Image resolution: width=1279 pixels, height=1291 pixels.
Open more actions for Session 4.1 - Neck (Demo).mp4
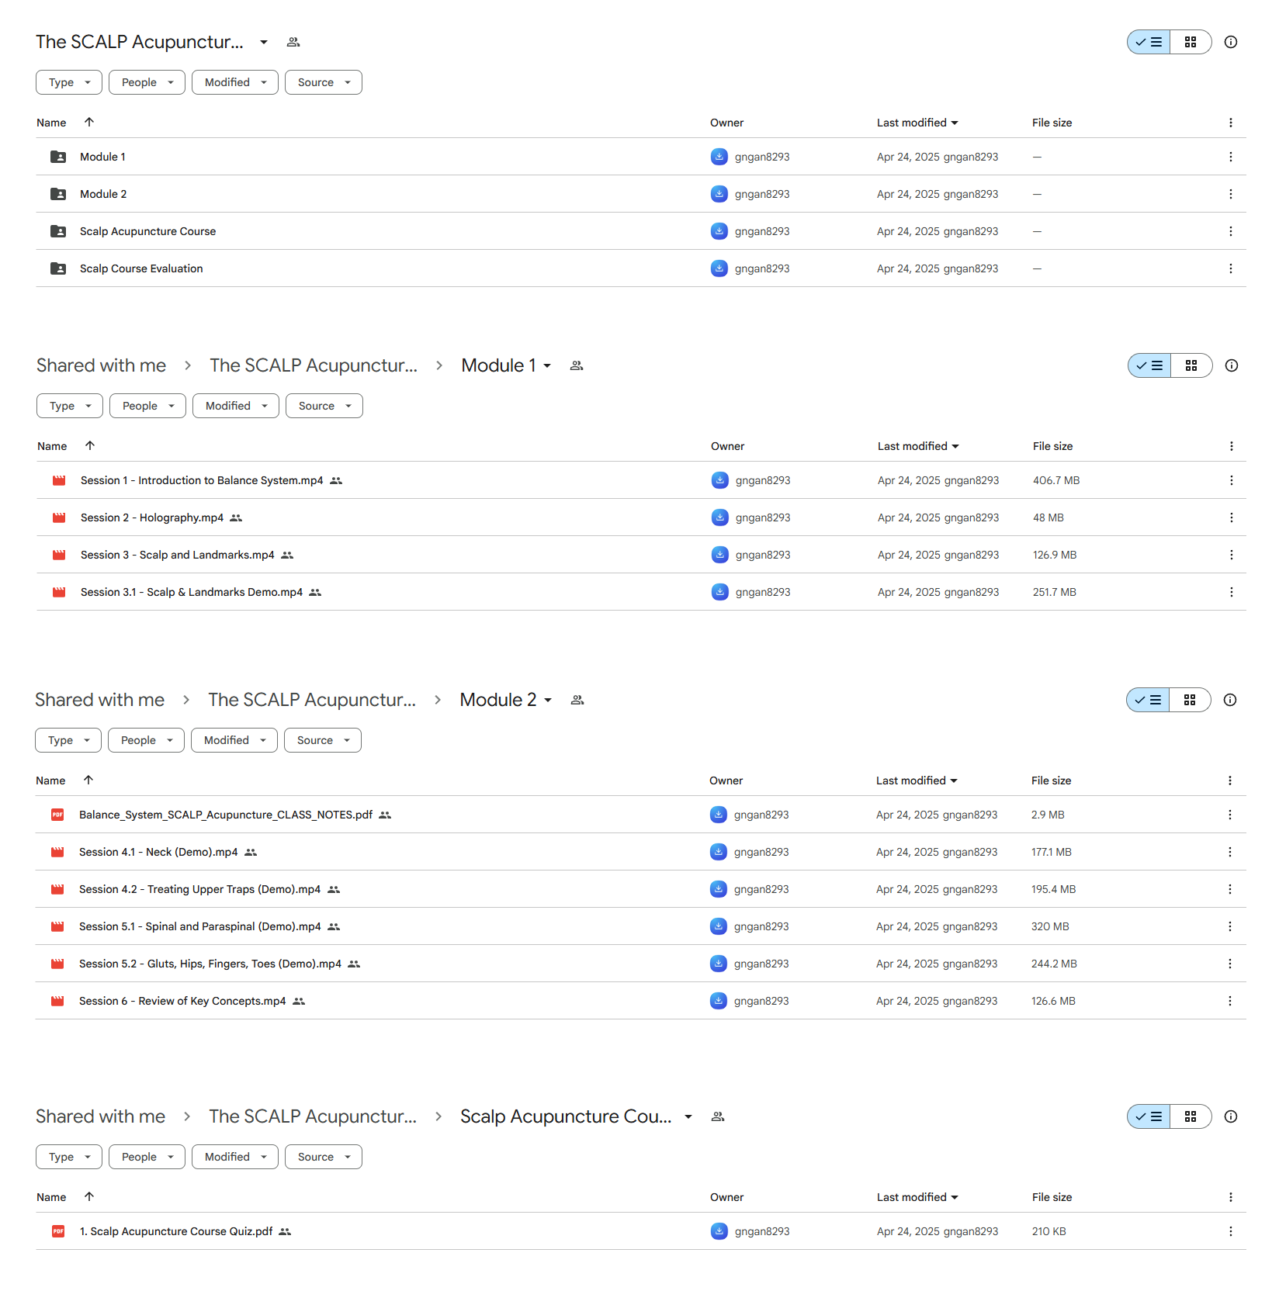pyautogui.click(x=1229, y=852)
